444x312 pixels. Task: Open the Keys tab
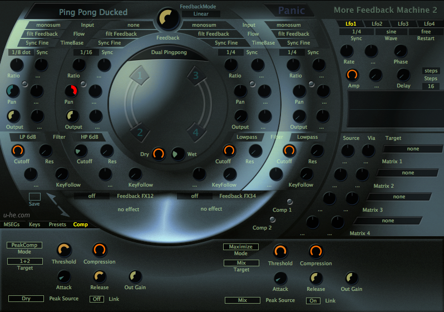(x=34, y=225)
